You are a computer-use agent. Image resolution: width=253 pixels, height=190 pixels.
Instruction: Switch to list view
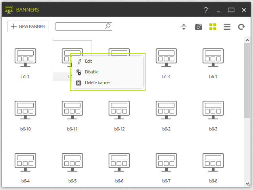227,27
